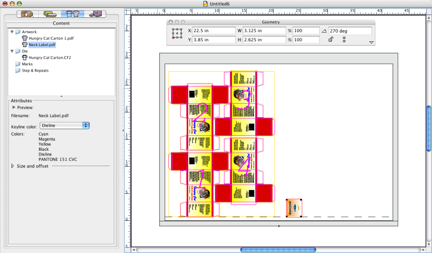
Task: Click the Neck Label.pdf artwork shirt icon
Action: pos(24,44)
